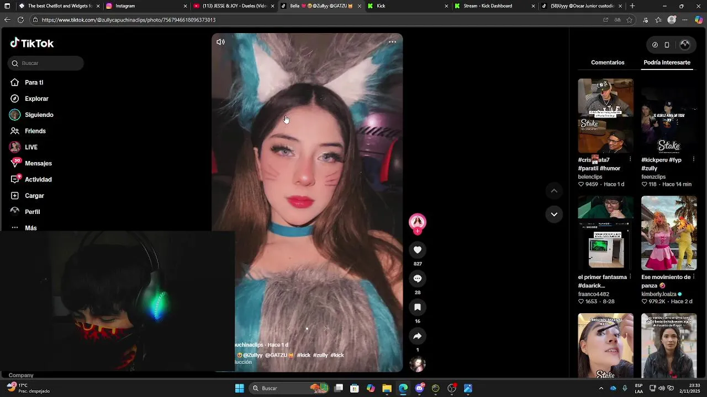Open LIVE in the sidebar
The height and width of the screenshot is (397, 707).
pos(31,147)
